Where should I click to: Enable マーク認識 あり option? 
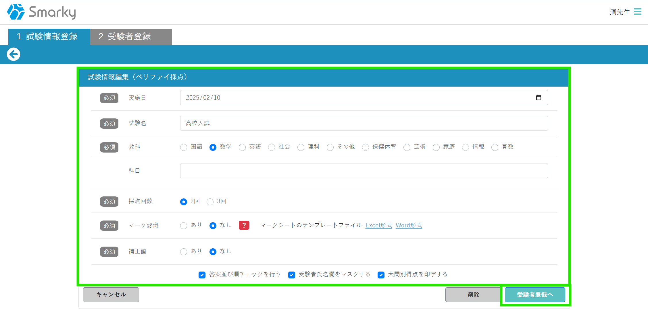(x=184, y=225)
